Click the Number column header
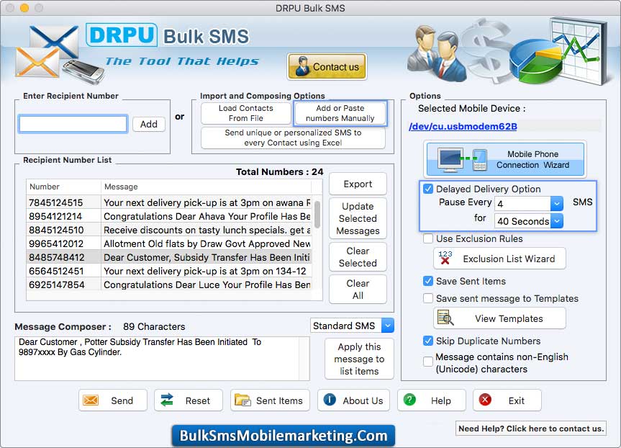 coord(63,187)
